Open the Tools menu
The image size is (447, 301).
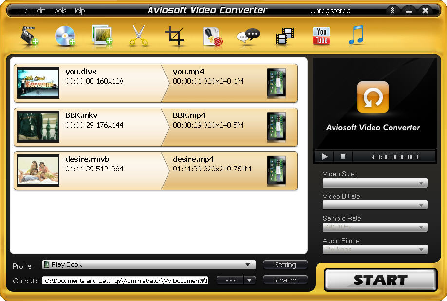coord(58,11)
